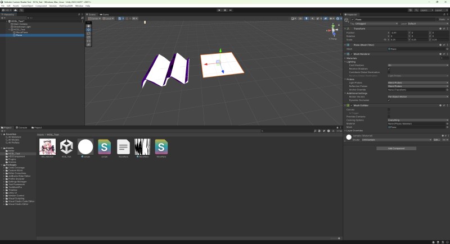Select the WavePlane text document asset
The height and width of the screenshot is (244, 450).
pos(123,147)
